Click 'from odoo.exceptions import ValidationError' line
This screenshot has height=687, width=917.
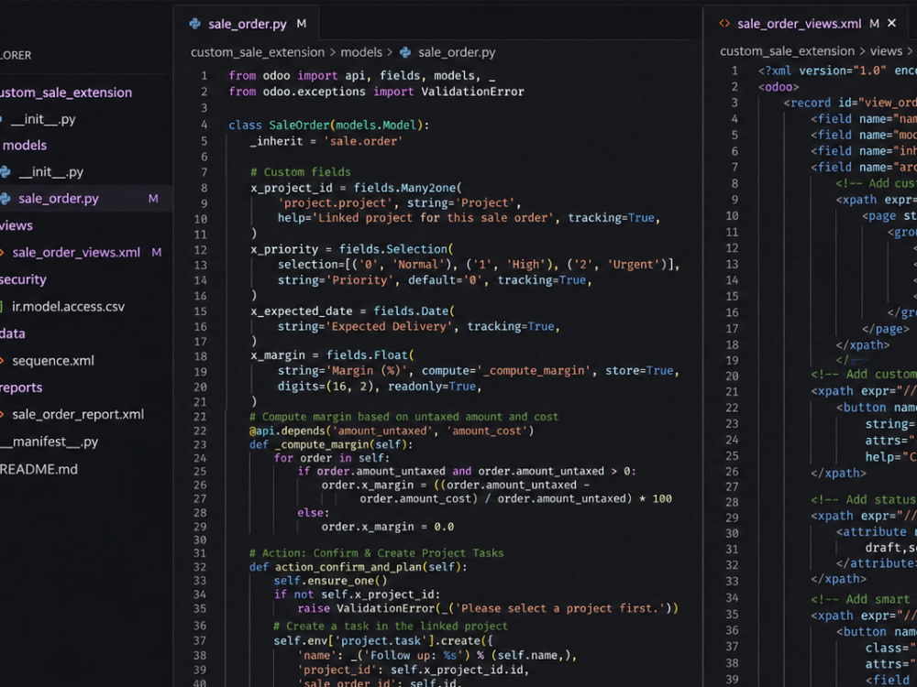tap(376, 92)
